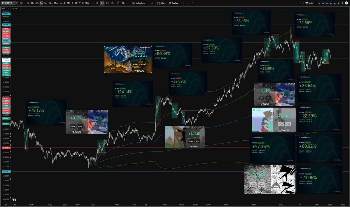Open the +1.16% NADO image card
Viewport: 350px width, 207px height.
(185, 137)
